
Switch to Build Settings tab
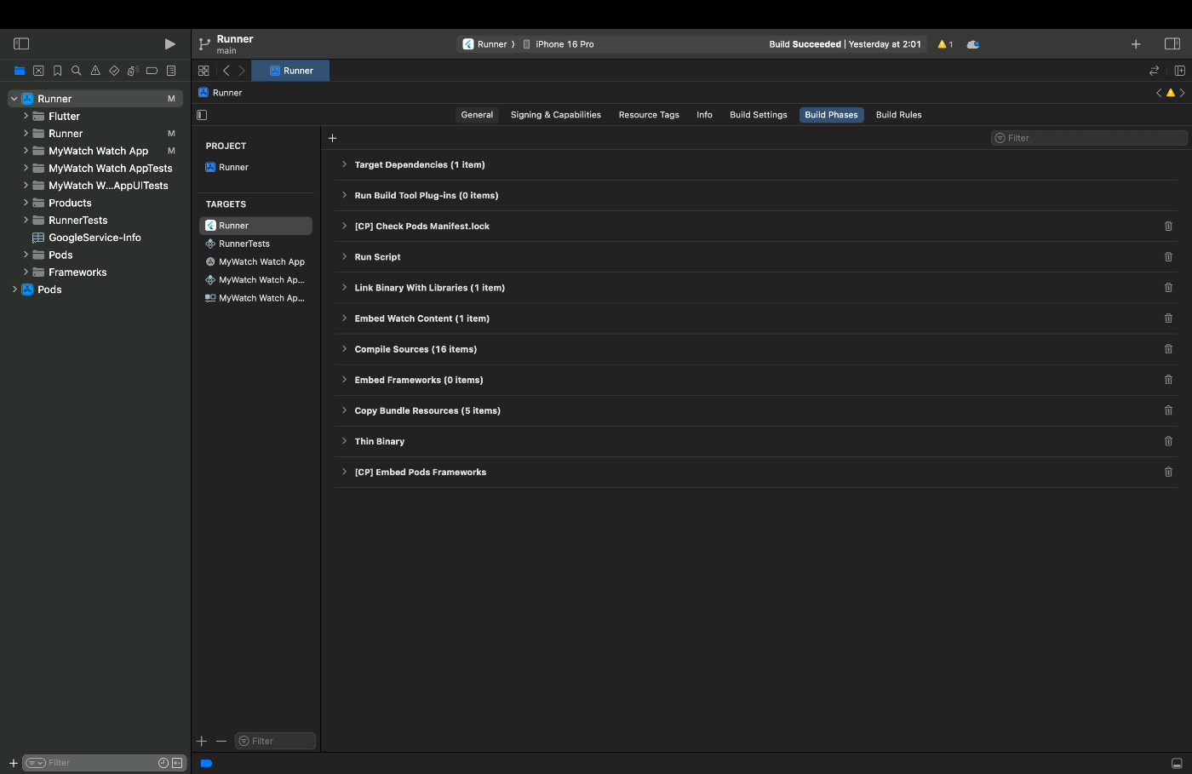coord(759,115)
